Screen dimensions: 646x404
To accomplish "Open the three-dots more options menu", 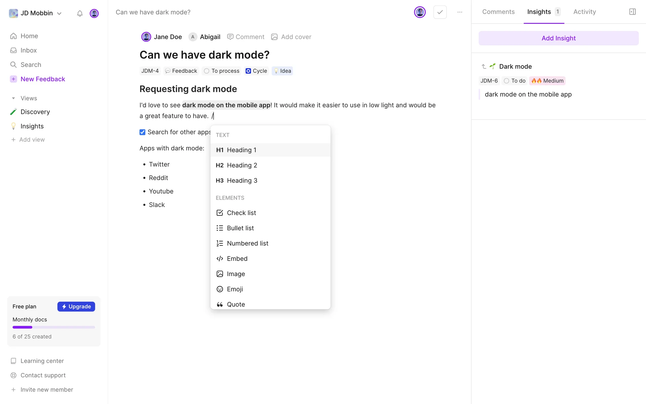I will (x=460, y=12).
